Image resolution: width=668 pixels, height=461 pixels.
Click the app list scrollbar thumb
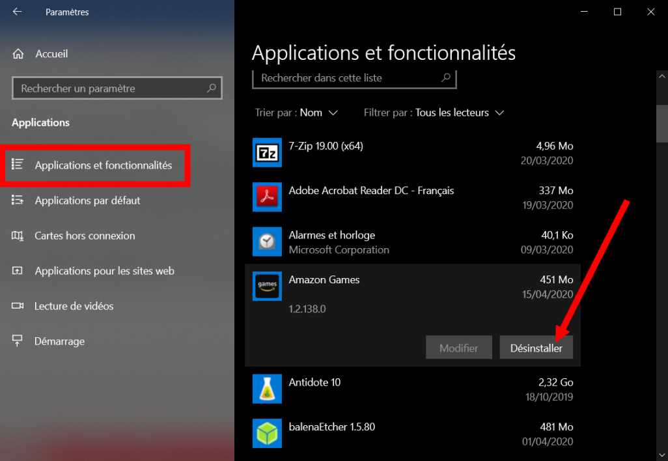(661, 124)
